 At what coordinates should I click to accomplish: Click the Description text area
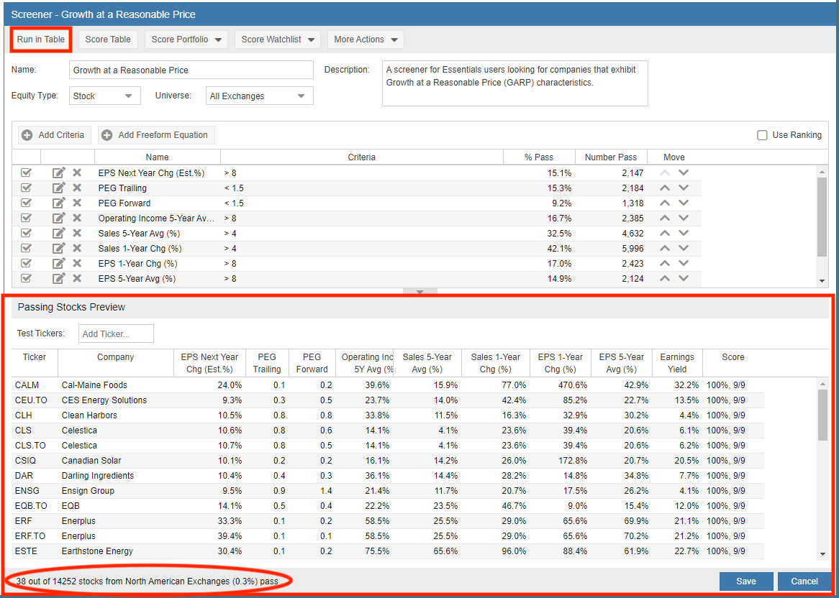[514, 83]
